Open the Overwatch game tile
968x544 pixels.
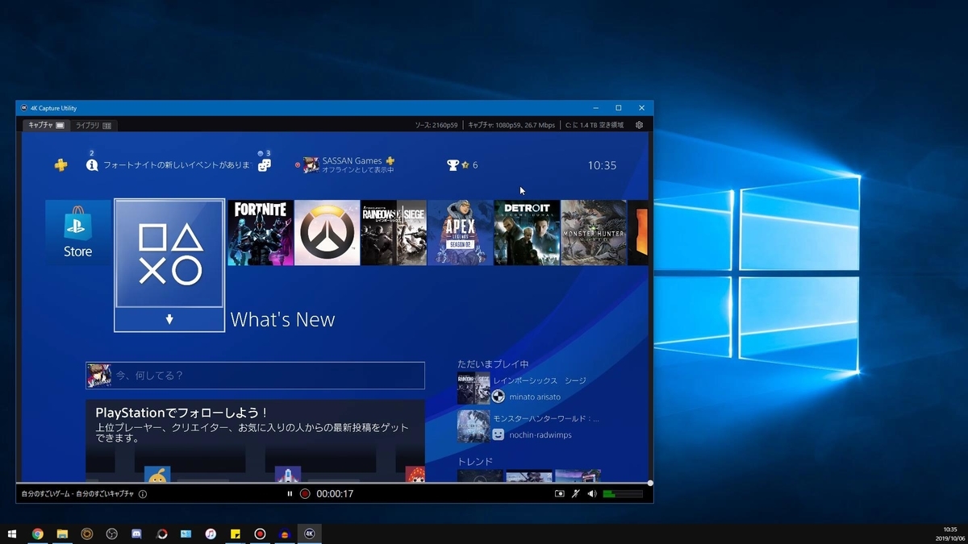[x=327, y=233]
